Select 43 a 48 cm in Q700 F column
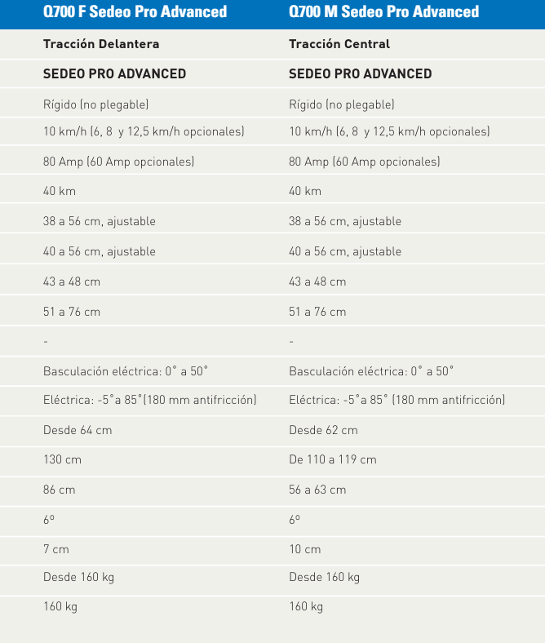This screenshot has height=643, width=545. tap(72, 282)
